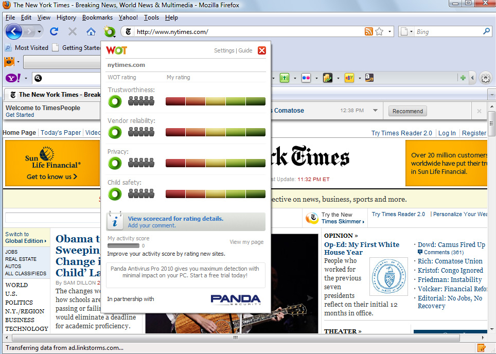Click the yellow finance chart toolbar icon
The width and height of the screenshot is (496, 354).
click(x=327, y=78)
